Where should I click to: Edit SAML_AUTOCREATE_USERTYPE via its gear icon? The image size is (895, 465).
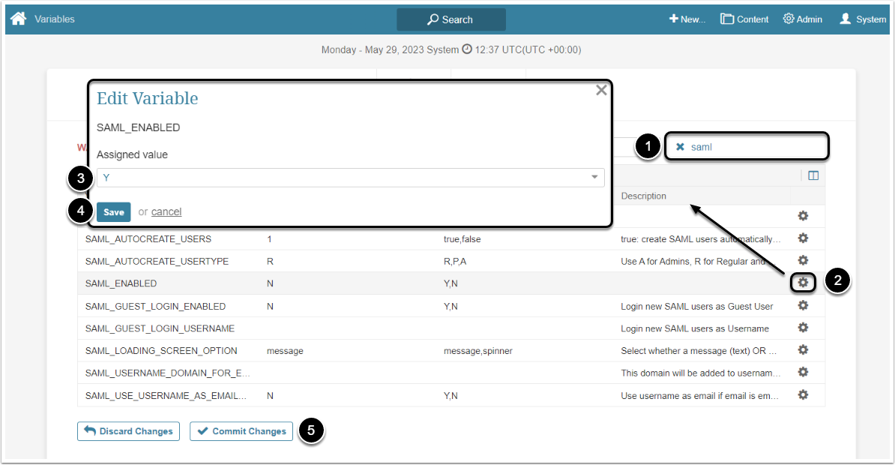click(x=803, y=260)
